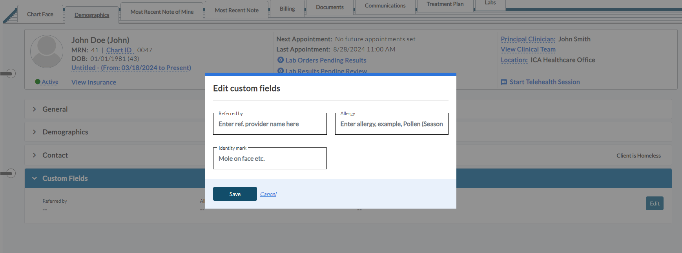Switch to the Chart Face tab
Screen dimensions: 682x253
tap(40, 14)
